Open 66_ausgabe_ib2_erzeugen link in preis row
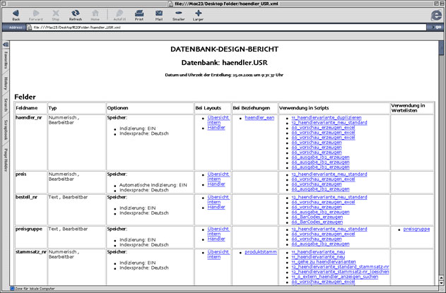 click(x=320, y=189)
